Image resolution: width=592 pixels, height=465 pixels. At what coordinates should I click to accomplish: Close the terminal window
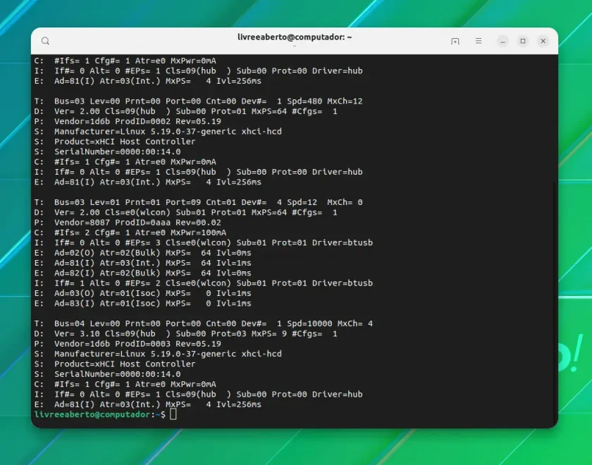tap(543, 41)
